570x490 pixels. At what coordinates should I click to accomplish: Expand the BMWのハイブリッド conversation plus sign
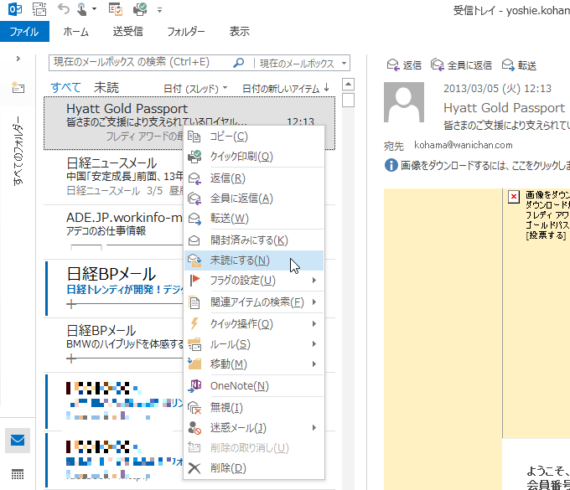(x=71, y=358)
